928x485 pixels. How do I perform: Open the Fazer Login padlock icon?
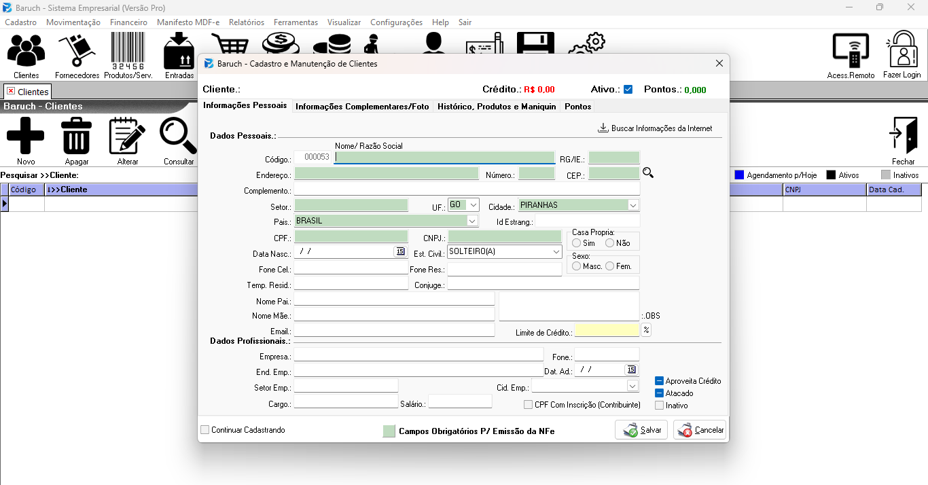pyautogui.click(x=902, y=56)
